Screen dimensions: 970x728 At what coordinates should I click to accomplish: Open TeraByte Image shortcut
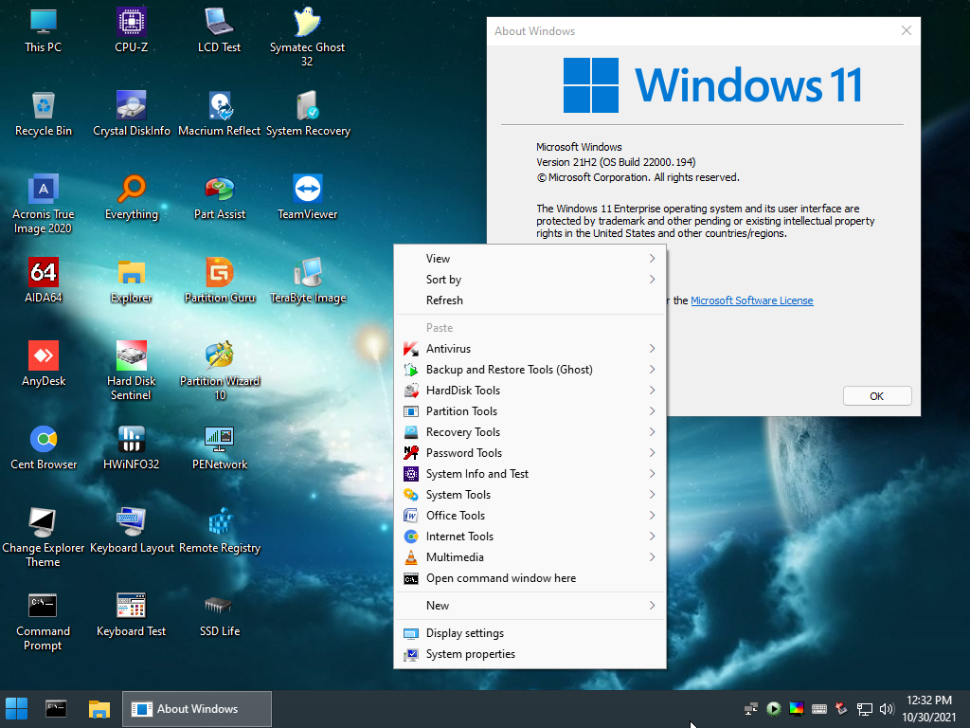pyautogui.click(x=308, y=281)
